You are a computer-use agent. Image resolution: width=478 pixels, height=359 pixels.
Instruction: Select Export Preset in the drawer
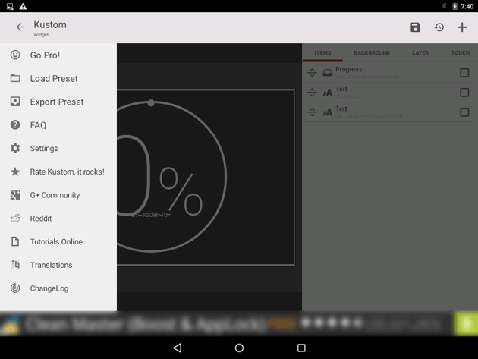[x=58, y=102]
